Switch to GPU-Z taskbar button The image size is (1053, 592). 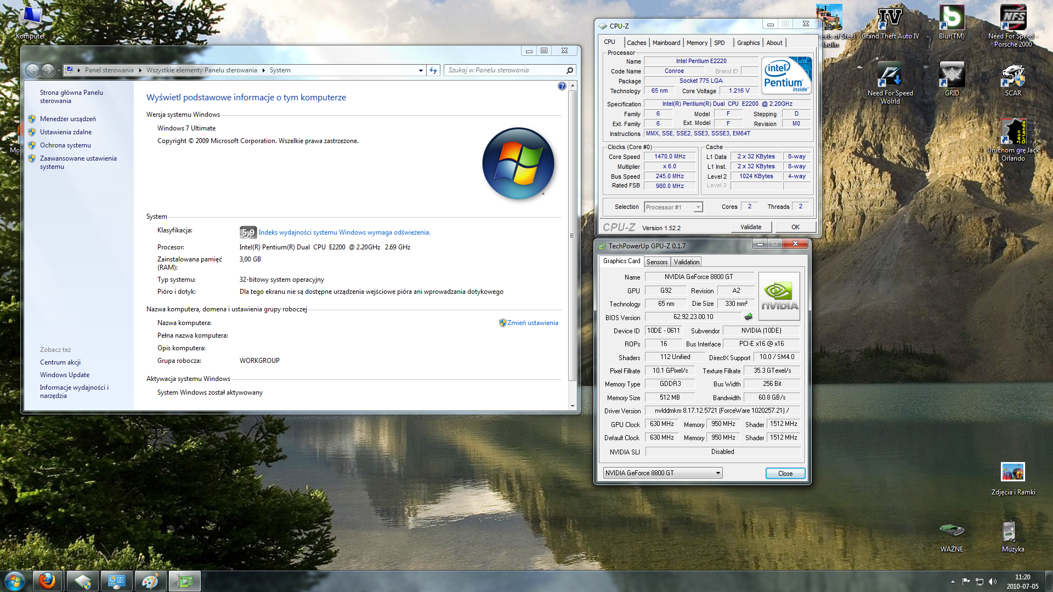click(185, 581)
